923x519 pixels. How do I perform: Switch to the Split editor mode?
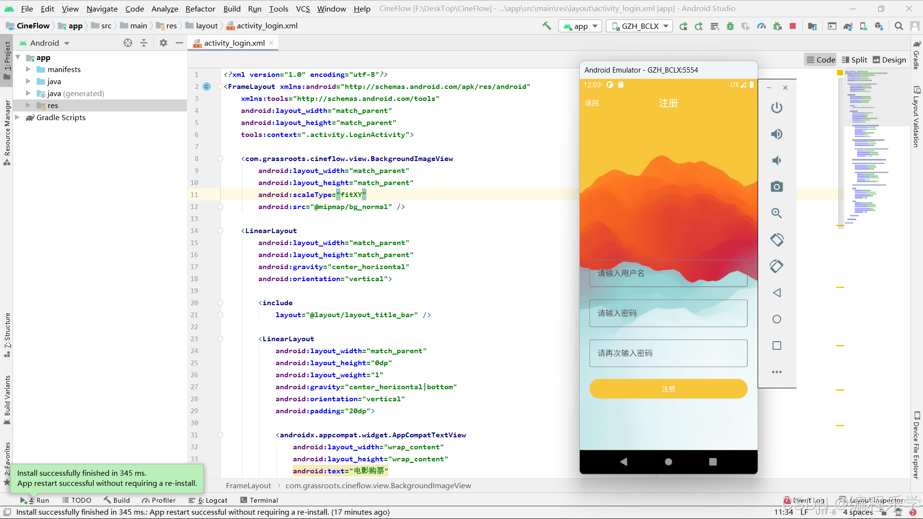pyautogui.click(x=855, y=60)
